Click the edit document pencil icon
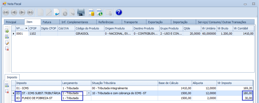The height and width of the screenshot is (103, 259). [49, 12]
